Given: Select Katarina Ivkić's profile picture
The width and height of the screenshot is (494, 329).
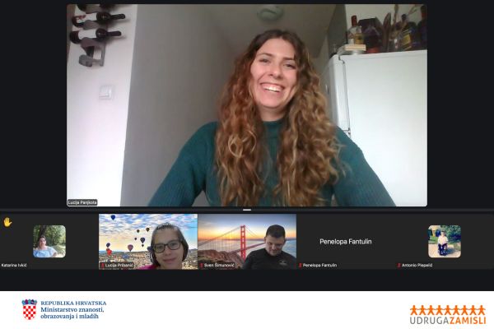Looking at the screenshot, I should 49,241.
